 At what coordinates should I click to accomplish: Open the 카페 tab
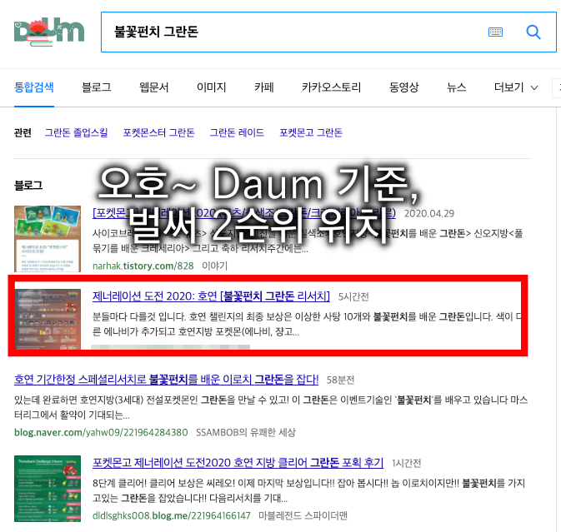point(264,87)
